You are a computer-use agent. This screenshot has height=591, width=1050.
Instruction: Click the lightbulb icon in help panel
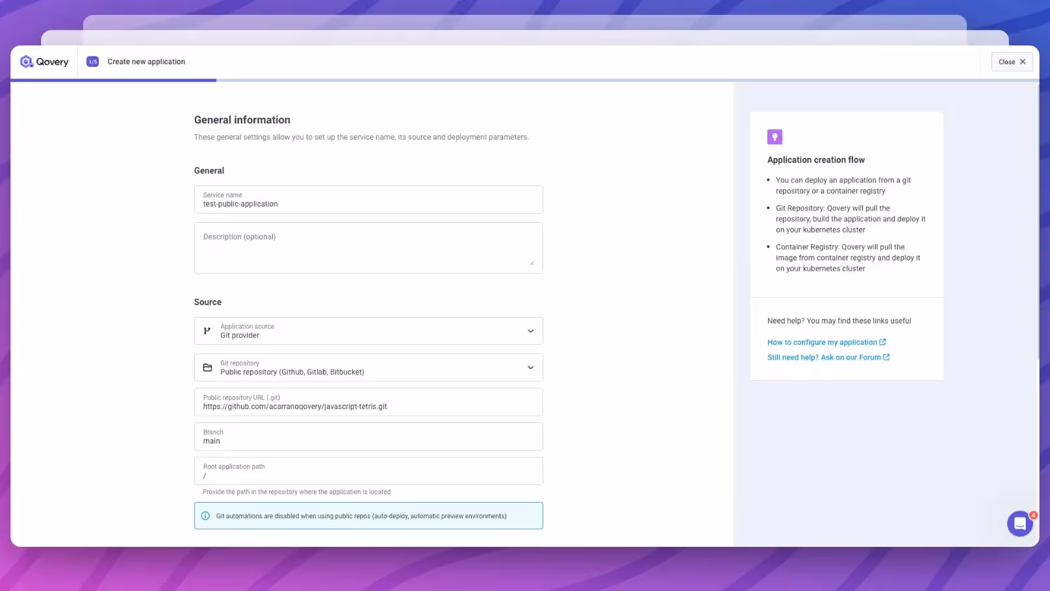pos(775,137)
